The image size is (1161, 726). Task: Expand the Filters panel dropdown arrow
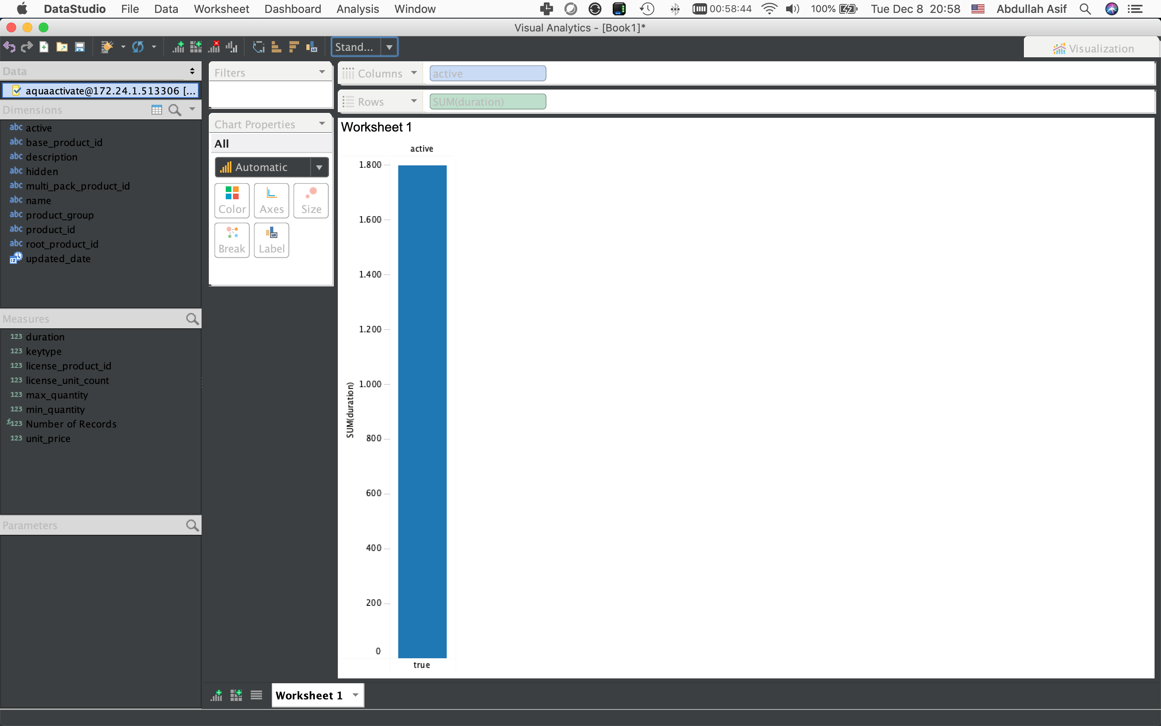322,73
